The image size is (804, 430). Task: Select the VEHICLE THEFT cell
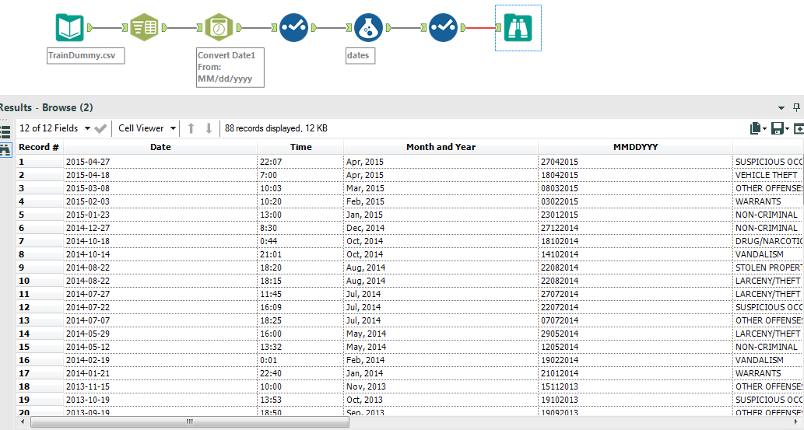pyautogui.click(x=769, y=175)
